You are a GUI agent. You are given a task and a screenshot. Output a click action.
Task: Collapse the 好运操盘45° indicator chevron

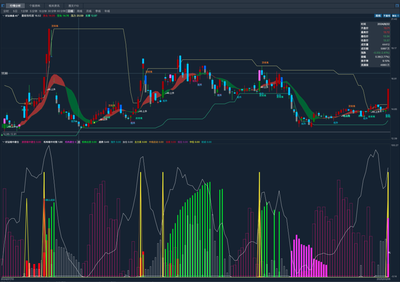coord(3,16)
